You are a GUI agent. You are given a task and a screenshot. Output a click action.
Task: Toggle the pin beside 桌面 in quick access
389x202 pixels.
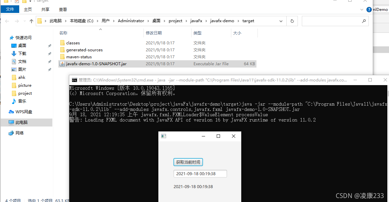tap(49, 45)
